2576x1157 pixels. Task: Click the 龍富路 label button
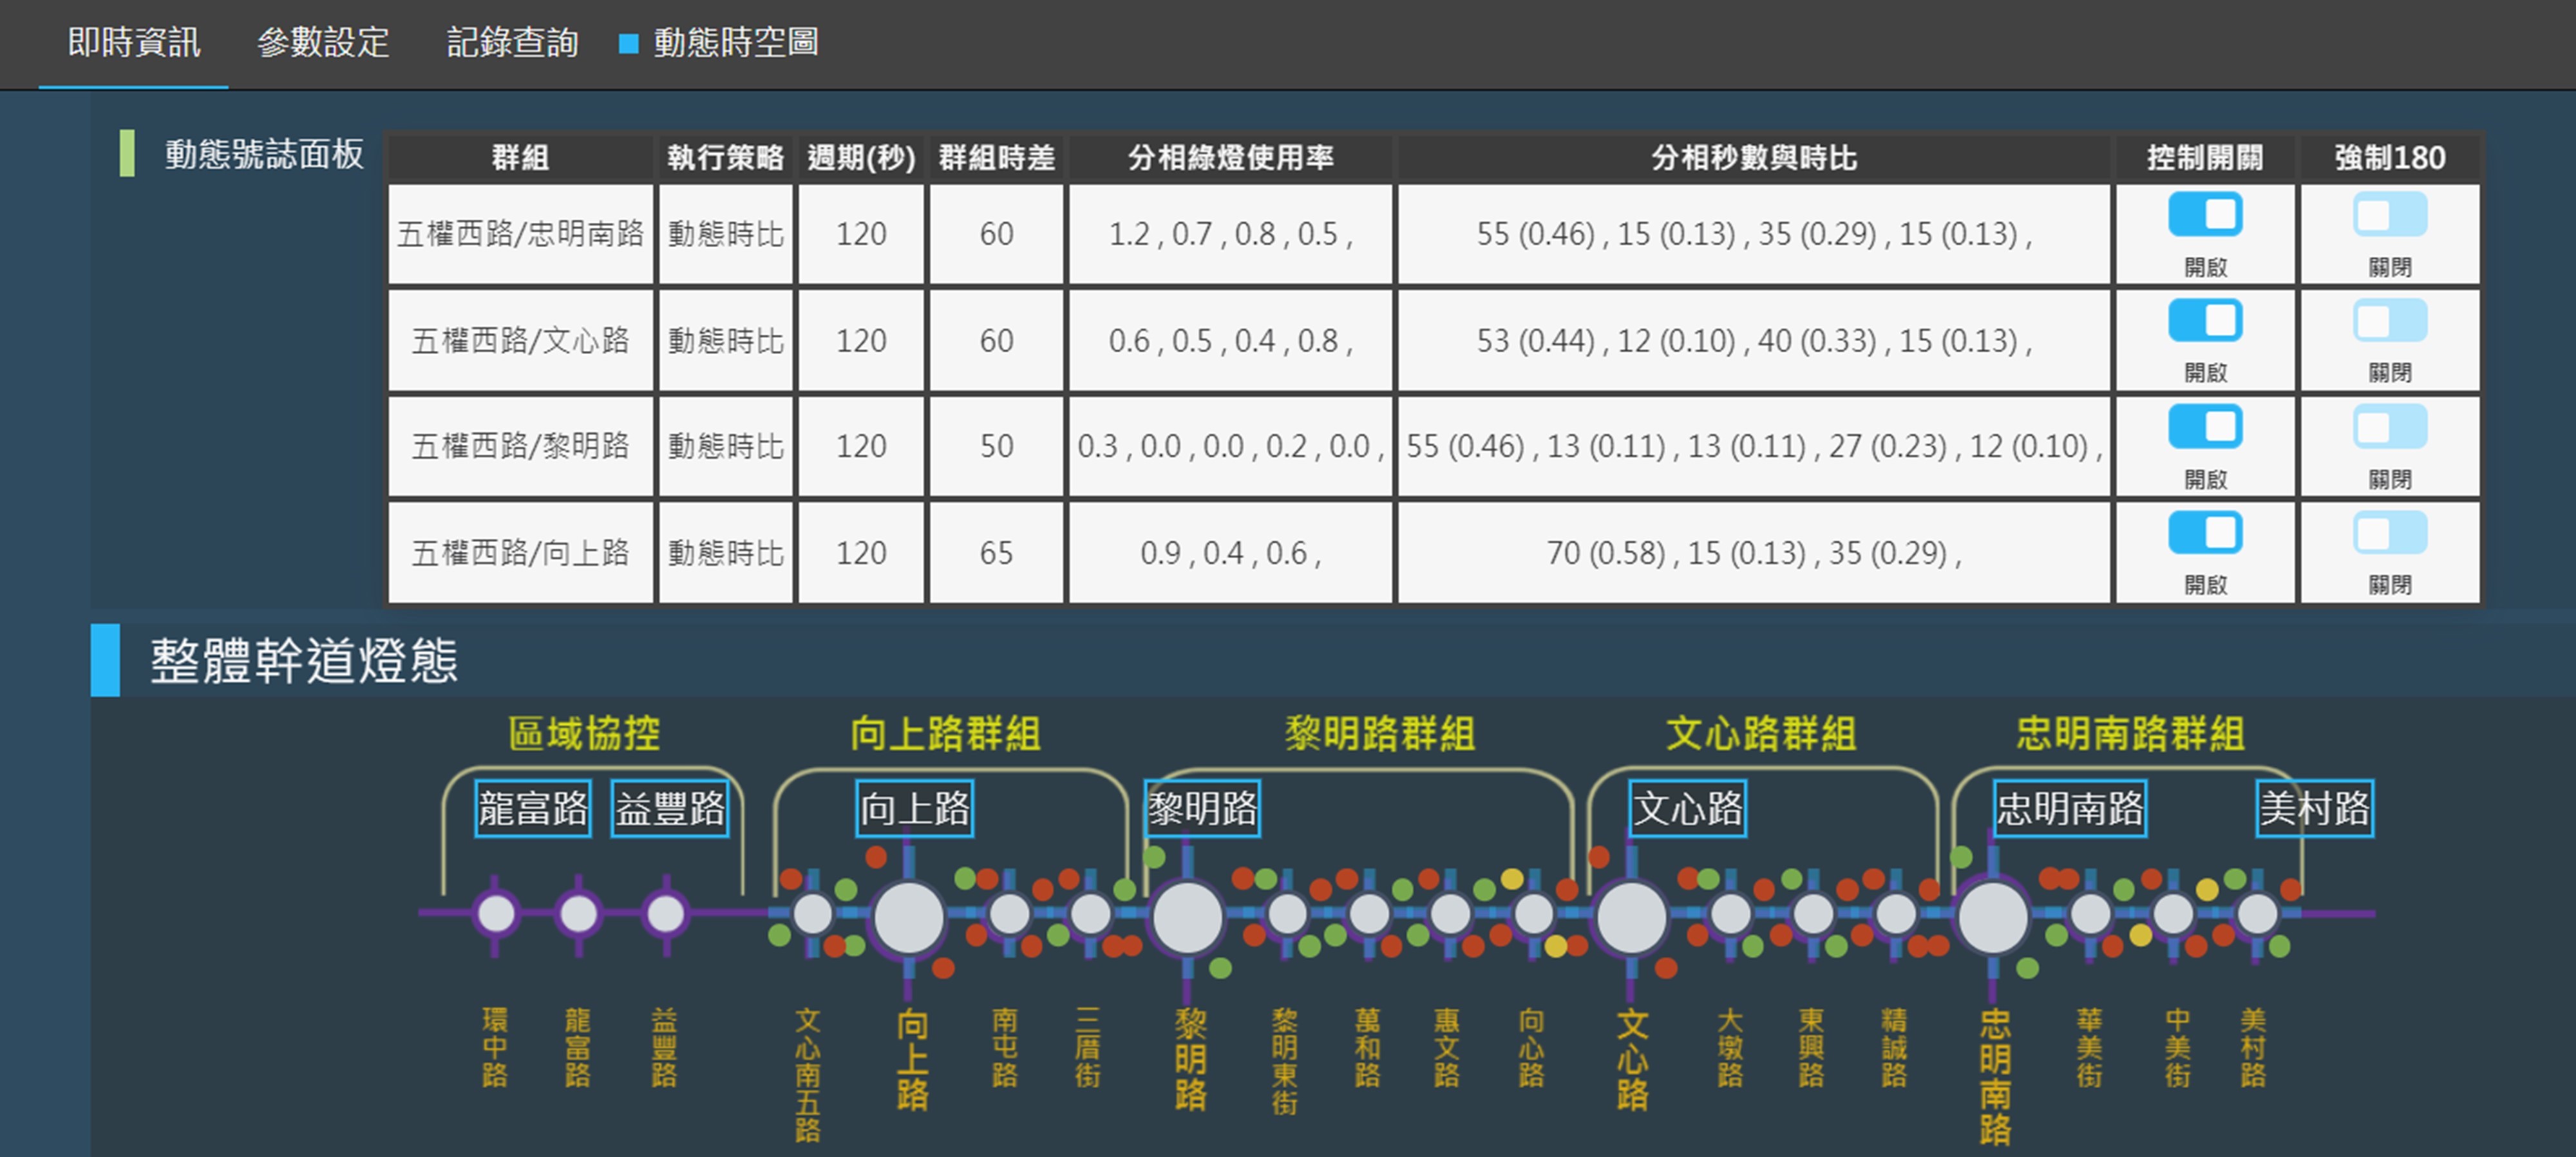[533, 808]
